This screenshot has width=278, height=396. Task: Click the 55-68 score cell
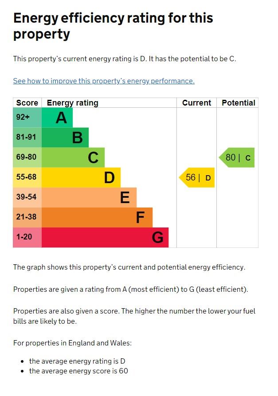[x=27, y=177]
